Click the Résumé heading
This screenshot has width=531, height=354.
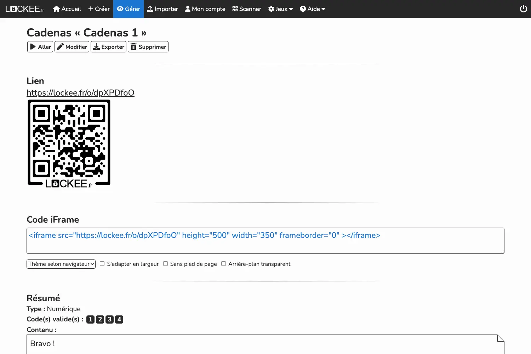click(43, 298)
